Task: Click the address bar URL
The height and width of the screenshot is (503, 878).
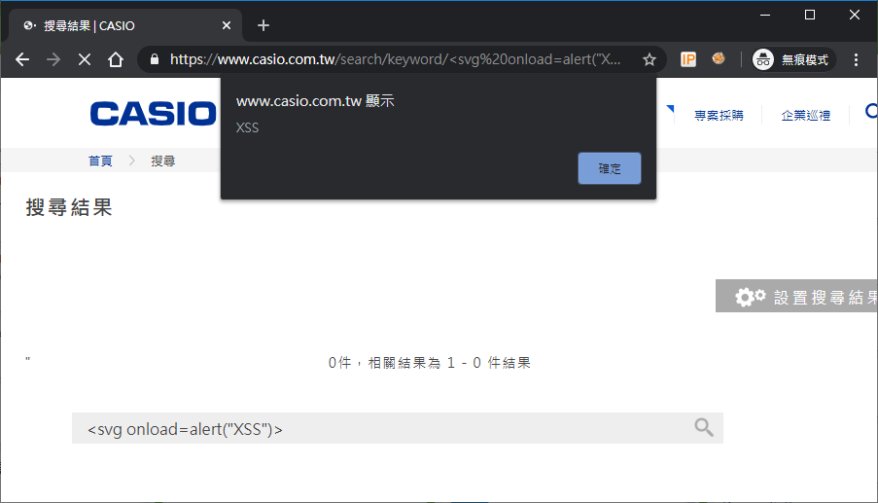Action: (396, 59)
